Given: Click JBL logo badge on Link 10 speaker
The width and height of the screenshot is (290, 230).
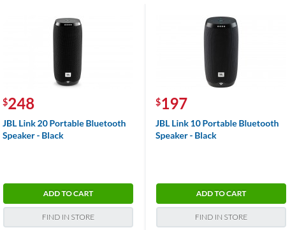Looking at the screenshot, I should tap(221, 75).
